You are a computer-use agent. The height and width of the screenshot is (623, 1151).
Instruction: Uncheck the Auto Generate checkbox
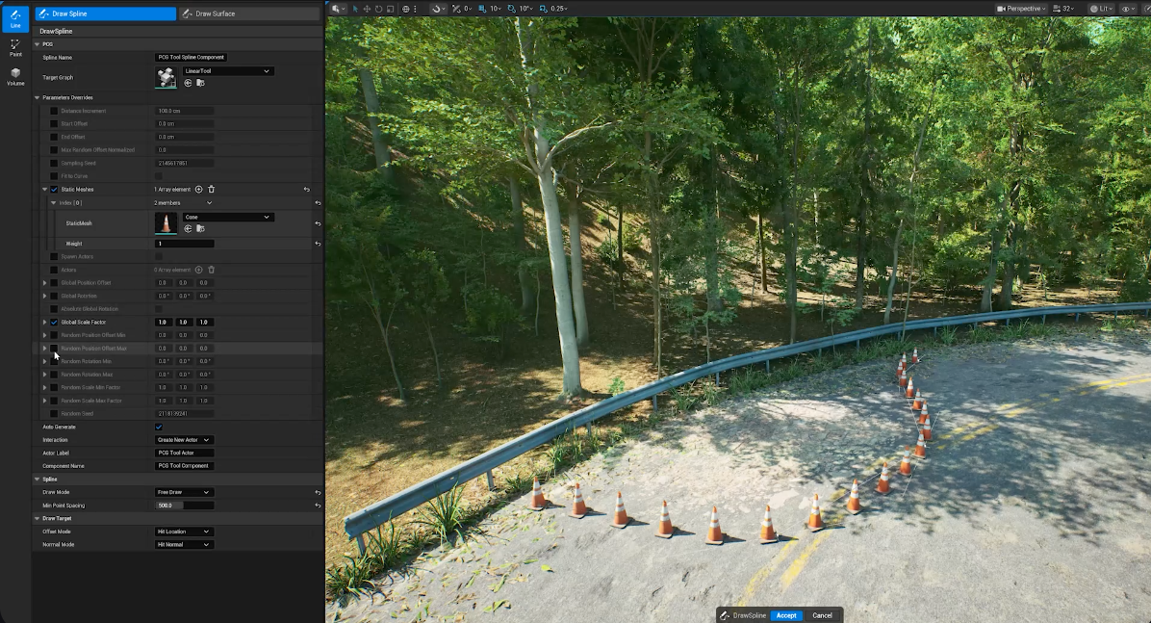(x=159, y=427)
